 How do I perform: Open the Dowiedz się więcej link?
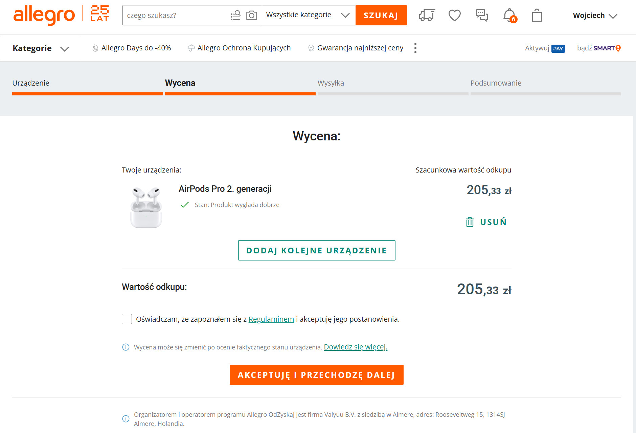click(355, 347)
